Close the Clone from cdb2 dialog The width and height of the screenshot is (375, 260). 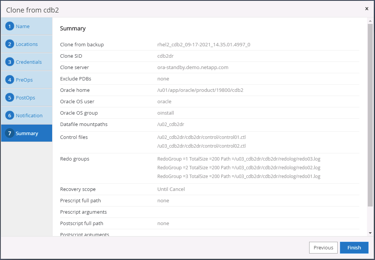[x=367, y=9]
